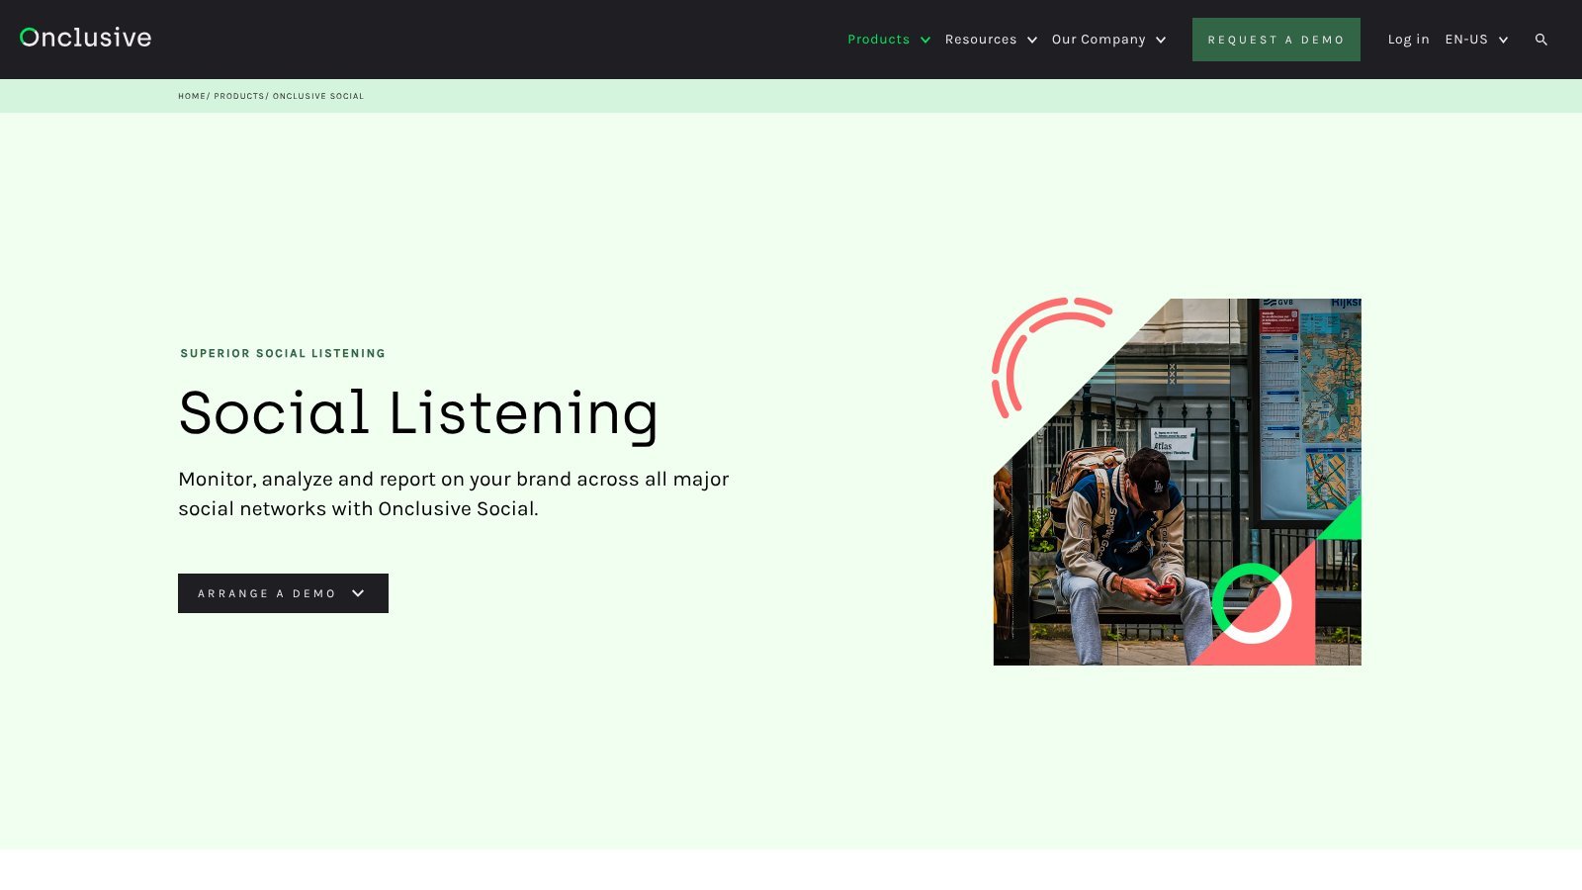
Task: Open the search magnifier icon
Action: (1540, 40)
